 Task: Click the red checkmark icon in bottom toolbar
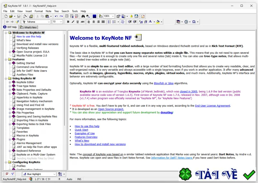7,174
